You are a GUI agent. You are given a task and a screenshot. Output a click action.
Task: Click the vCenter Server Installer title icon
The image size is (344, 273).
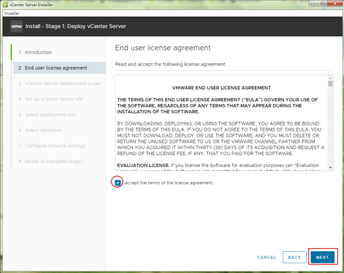5,5
